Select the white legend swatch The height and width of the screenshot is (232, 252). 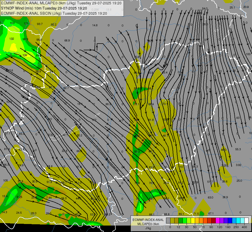246,221
